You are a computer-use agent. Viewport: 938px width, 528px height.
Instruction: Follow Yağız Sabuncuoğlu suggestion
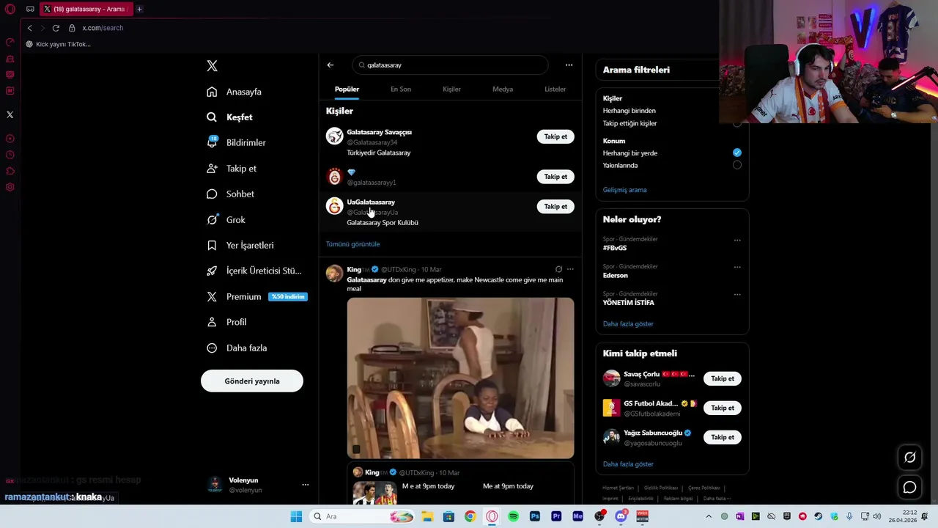723,437
